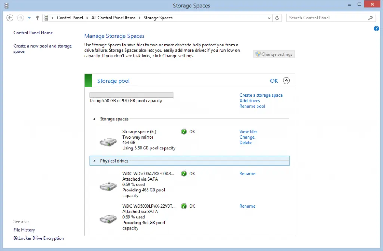Click the WD5000AZRX drive icon
383x251 pixels.
108,187
